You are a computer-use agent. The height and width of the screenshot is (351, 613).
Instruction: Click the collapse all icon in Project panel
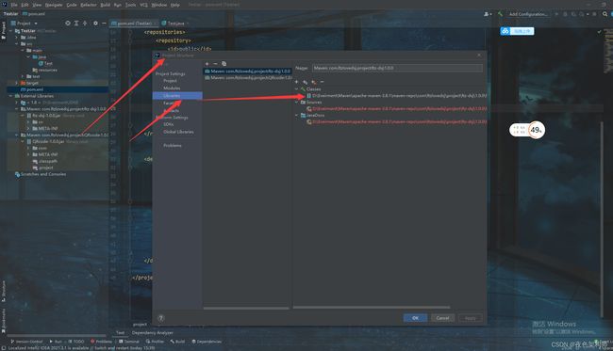pos(85,24)
